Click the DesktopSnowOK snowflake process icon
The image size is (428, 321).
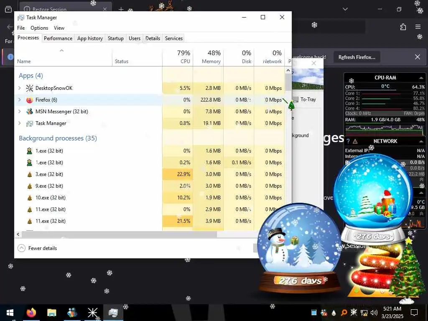tap(30, 88)
